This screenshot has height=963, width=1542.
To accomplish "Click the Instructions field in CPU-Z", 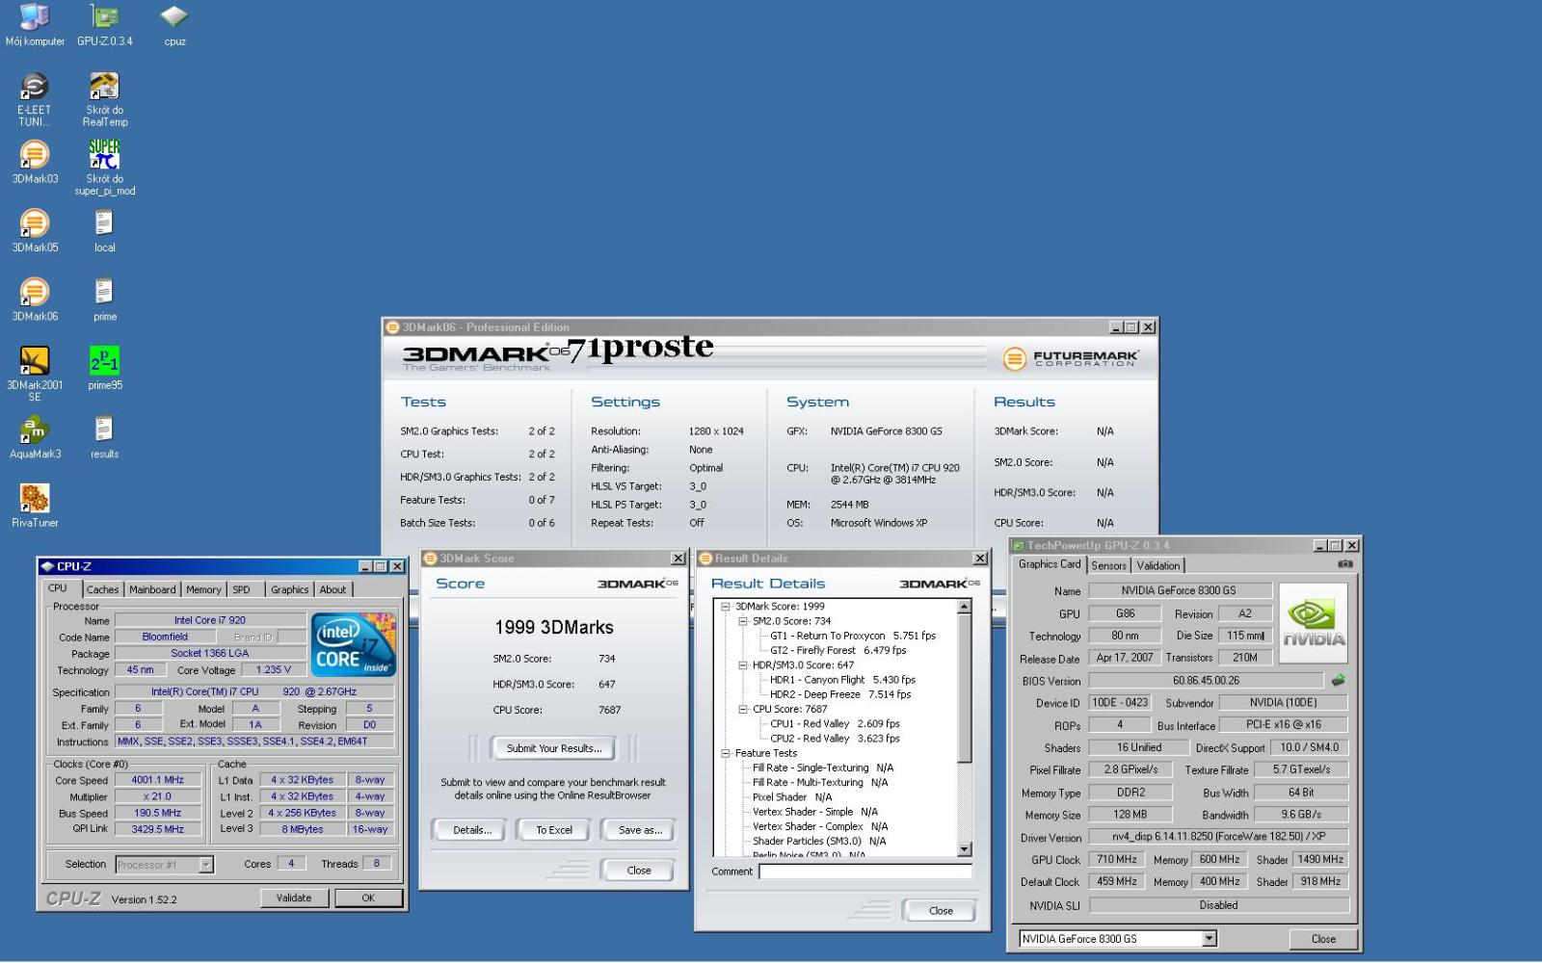I will click(254, 742).
